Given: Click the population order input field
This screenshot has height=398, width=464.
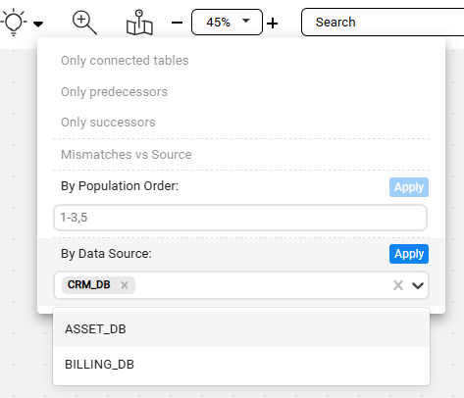Looking at the screenshot, I should click(x=240, y=218).
